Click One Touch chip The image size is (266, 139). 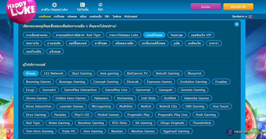(221, 107)
